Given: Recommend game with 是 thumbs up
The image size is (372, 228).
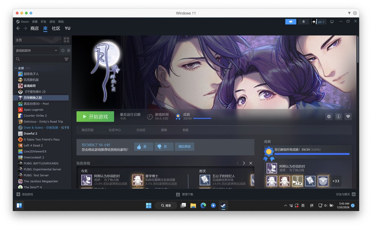Looking at the screenshot, I should click(144, 147).
